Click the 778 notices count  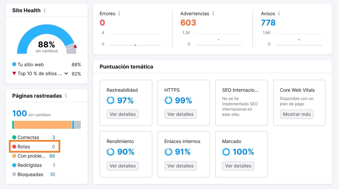[x=268, y=23]
